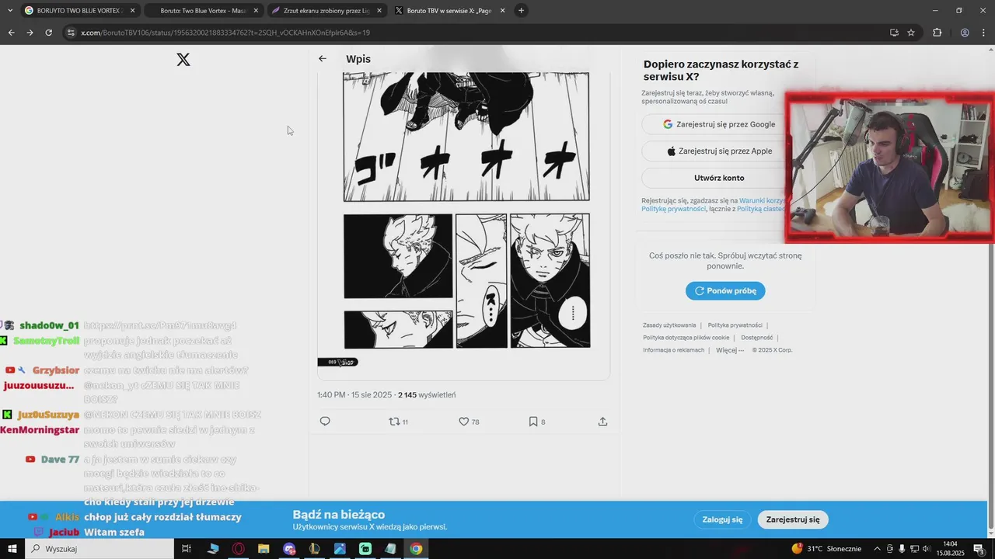Bookmark the post with 8 bookmarks
The image size is (995, 559).
(x=537, y=422)
